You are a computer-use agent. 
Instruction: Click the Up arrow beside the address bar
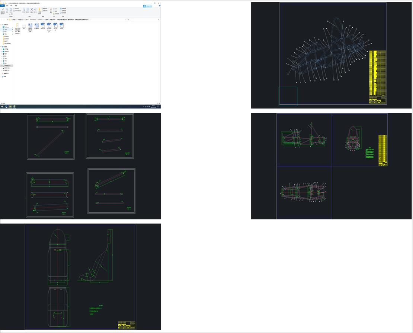pyautogui.click(x=8, y=20)
